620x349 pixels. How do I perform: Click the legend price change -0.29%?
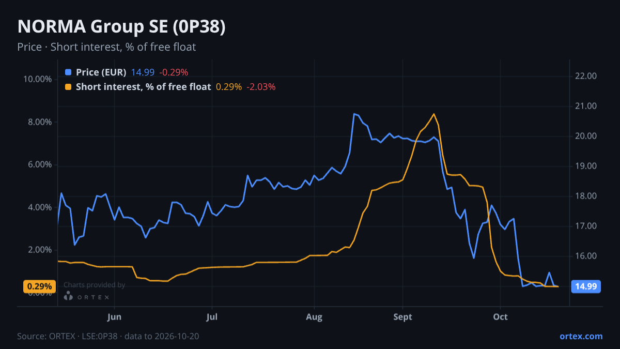pos(173,72)
